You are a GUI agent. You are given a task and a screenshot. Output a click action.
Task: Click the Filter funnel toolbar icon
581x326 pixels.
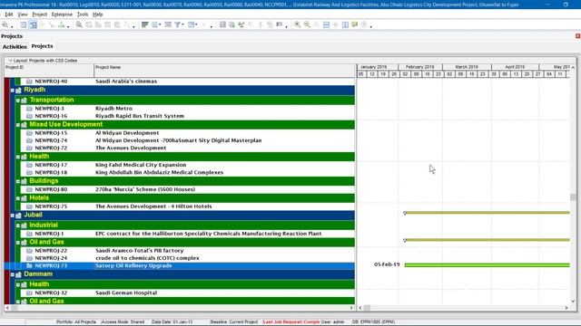click(x=178, y=24)
